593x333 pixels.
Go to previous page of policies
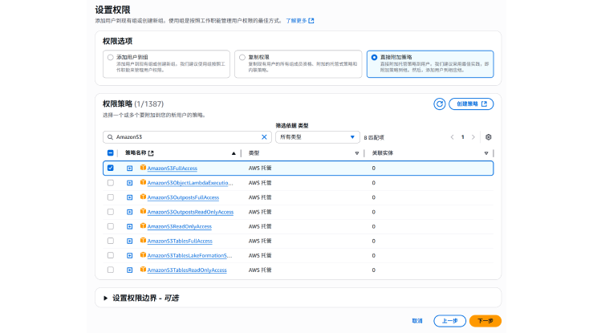452,137
